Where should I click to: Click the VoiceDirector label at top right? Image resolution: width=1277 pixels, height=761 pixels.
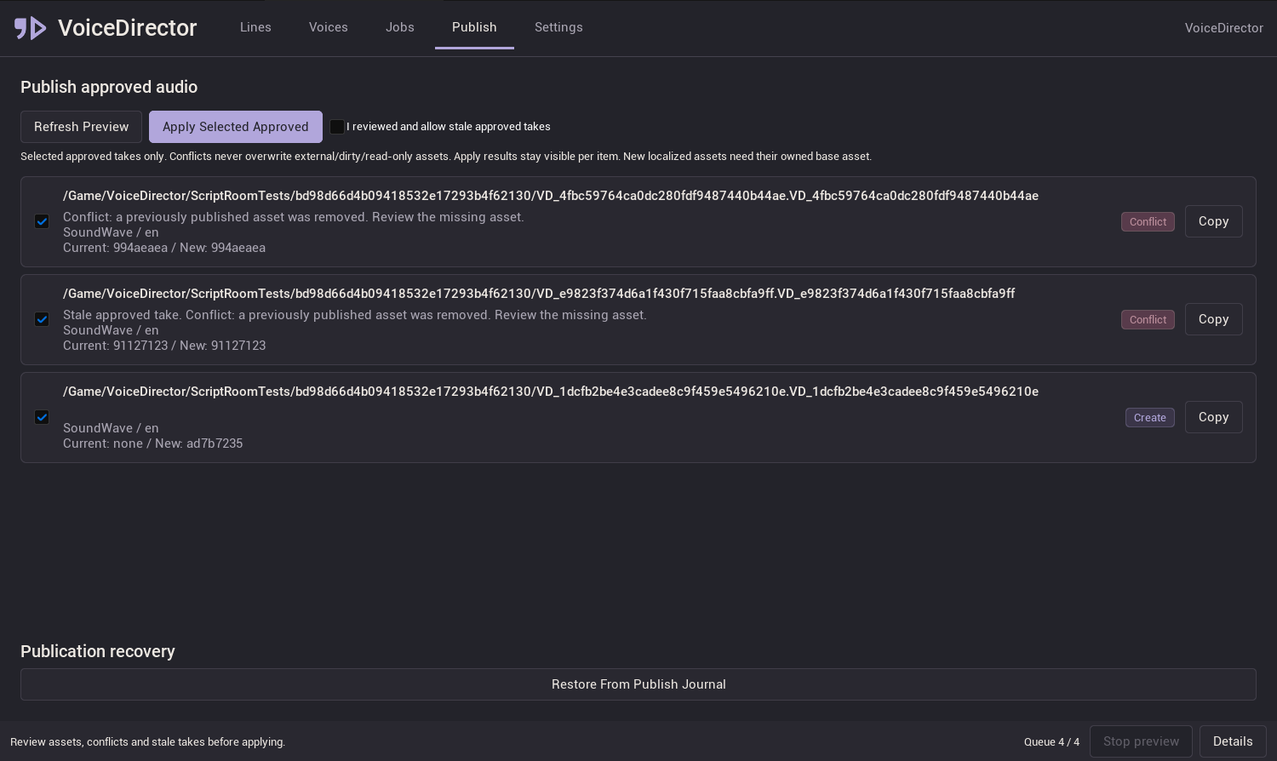tap(1223, 28)
